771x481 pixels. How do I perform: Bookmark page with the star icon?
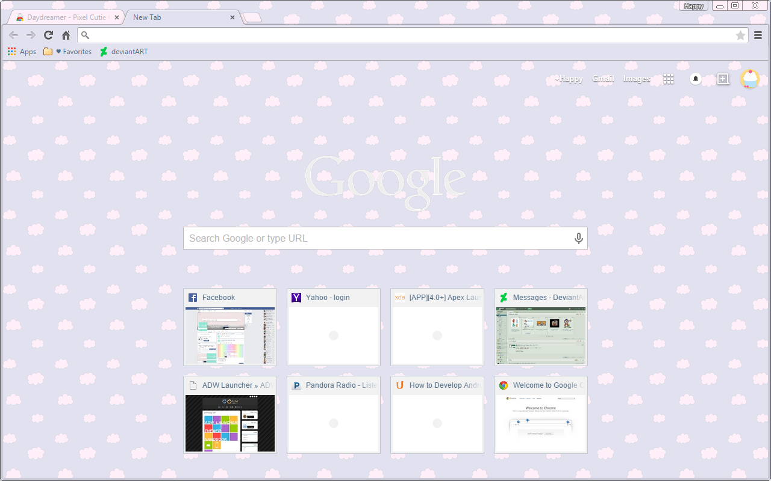tap(740, 35)
